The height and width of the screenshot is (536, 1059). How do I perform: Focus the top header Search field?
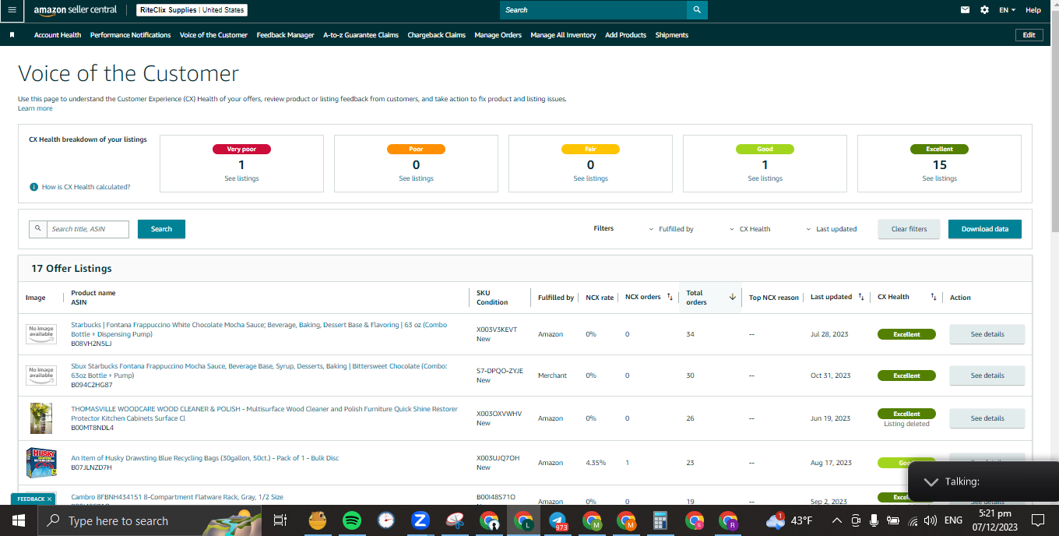(x=593, y=10)
